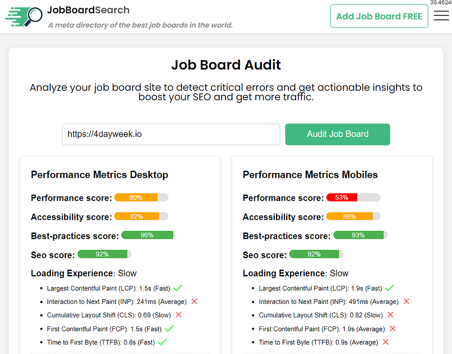Click the Add Job Board FREE button
Image resolution: width=452 pixels, height=354 pixels.
(x=379, y=16)
